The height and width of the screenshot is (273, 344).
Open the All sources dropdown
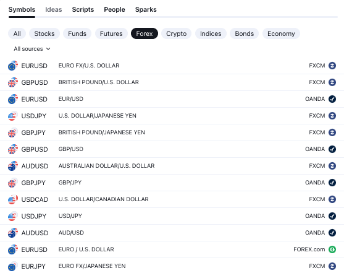[32, 49]
